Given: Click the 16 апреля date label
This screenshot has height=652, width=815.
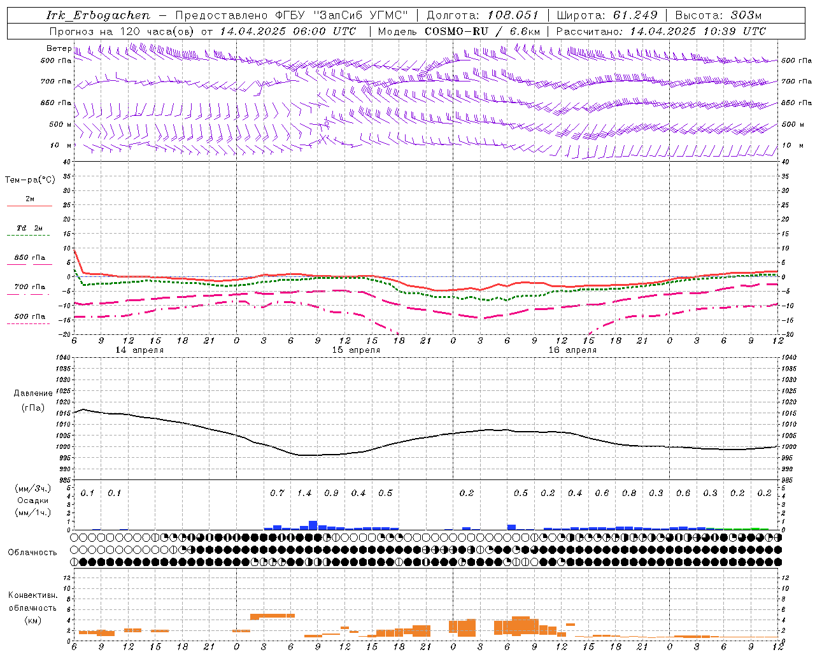Looking at the screenshot, I should tap(572, 350).
